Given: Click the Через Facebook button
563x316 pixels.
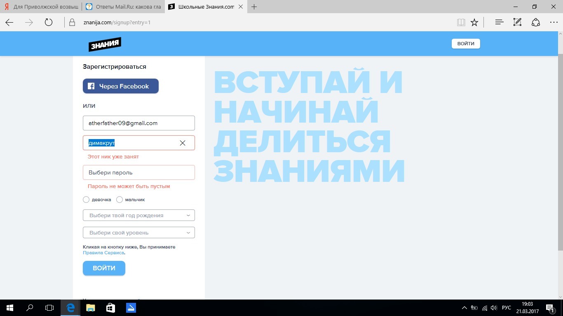Looking at the screenshot, I should coord(121,86).
